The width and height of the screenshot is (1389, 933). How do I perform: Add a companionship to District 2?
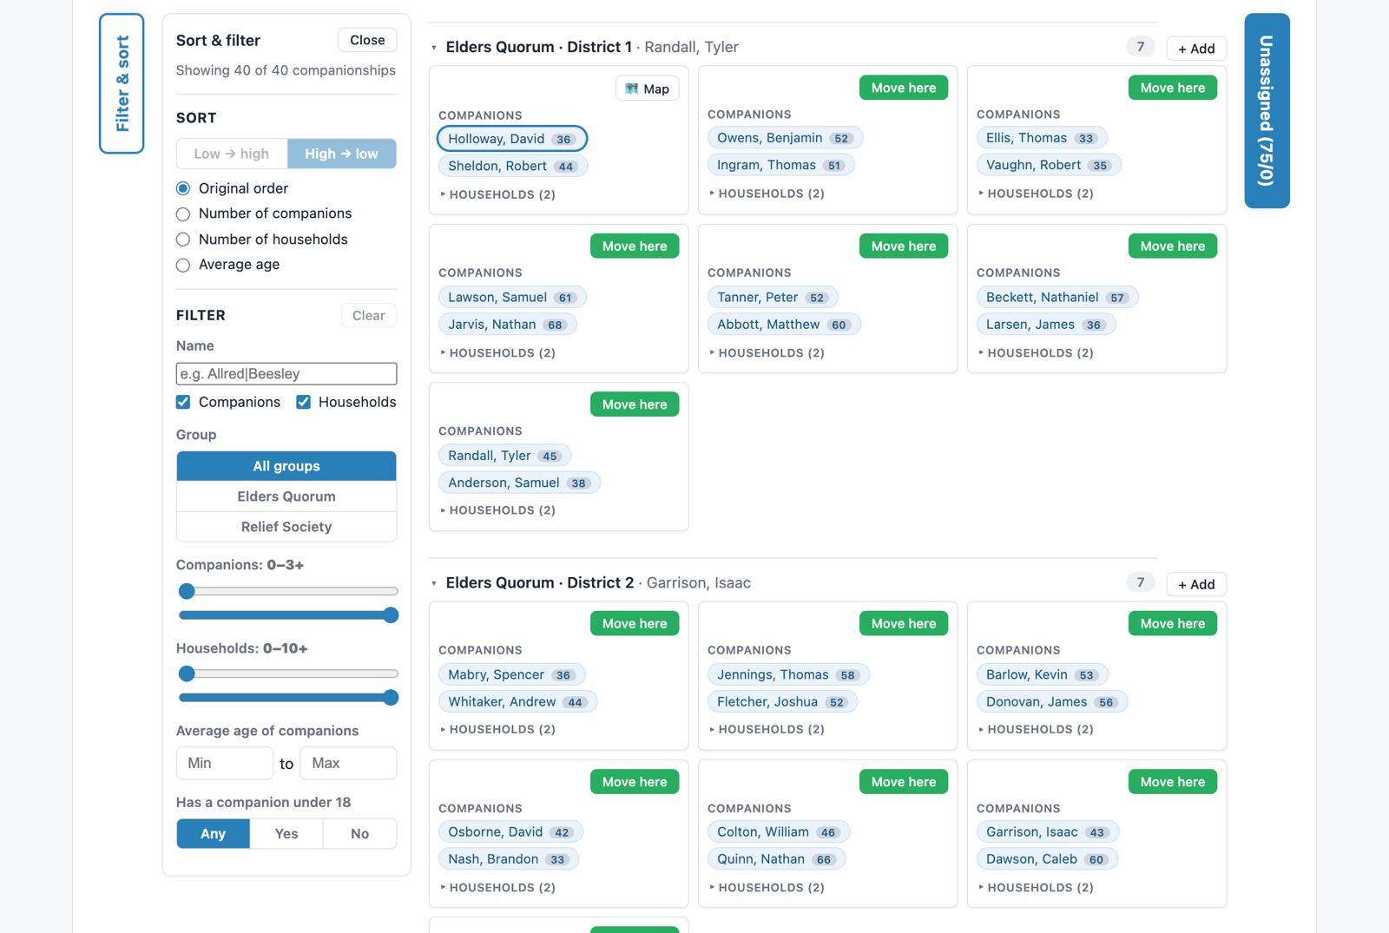pyautogui.click(x=1196, y=584)
